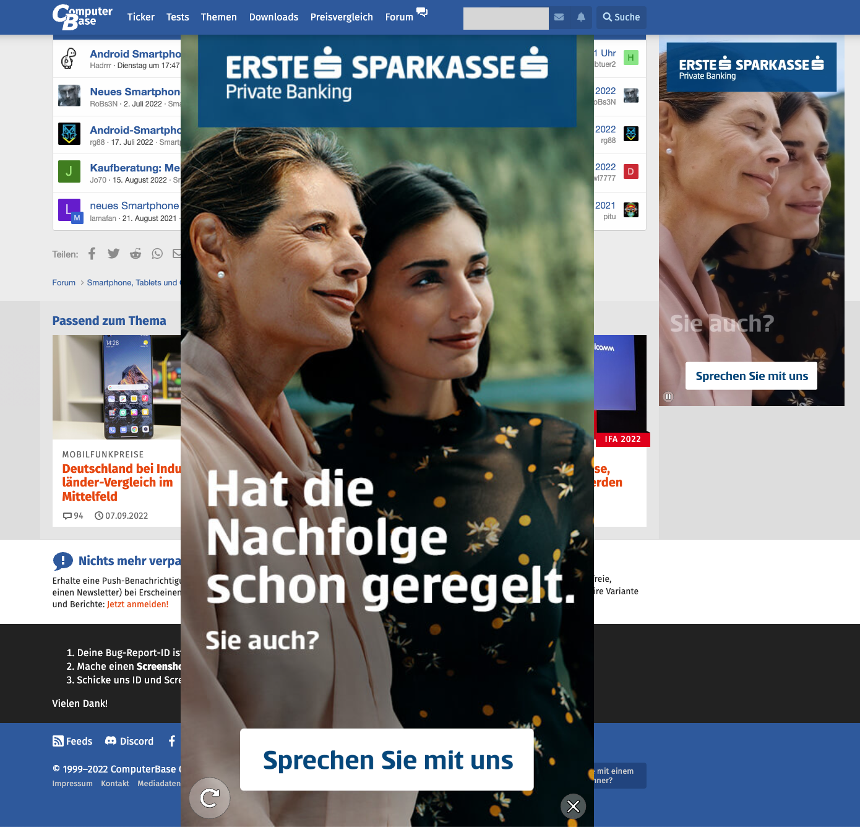Open the Ticker menu item
This screenshot has height=827, width=860.
(141, 17)
